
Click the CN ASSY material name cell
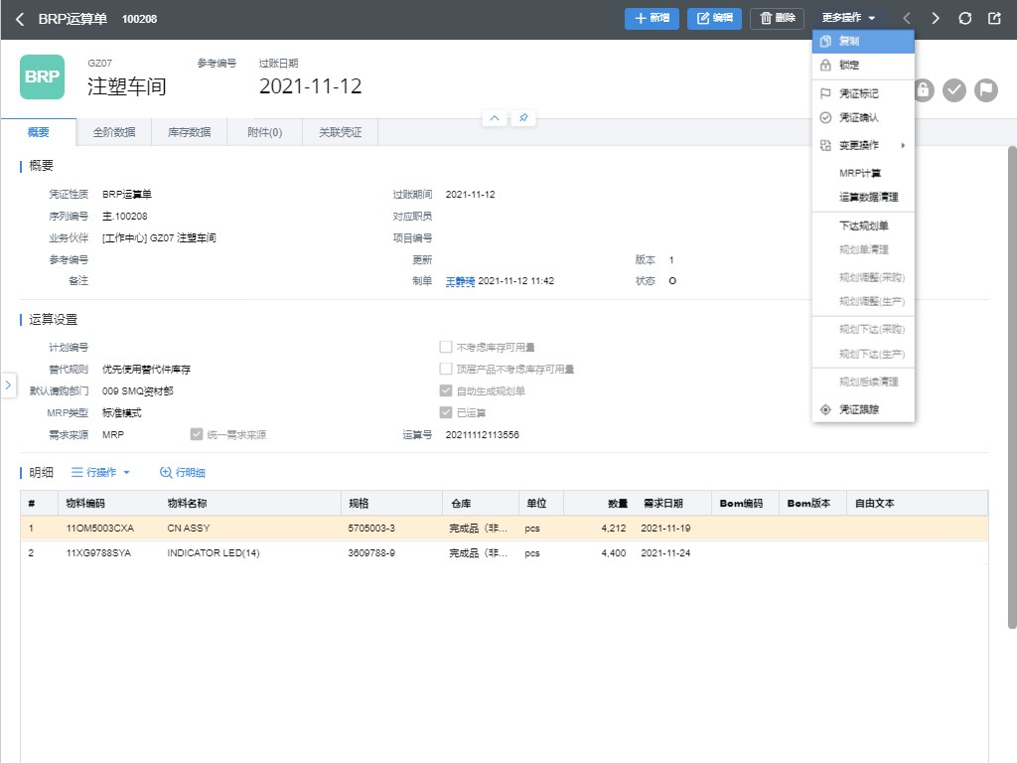[x=189, y=529]
